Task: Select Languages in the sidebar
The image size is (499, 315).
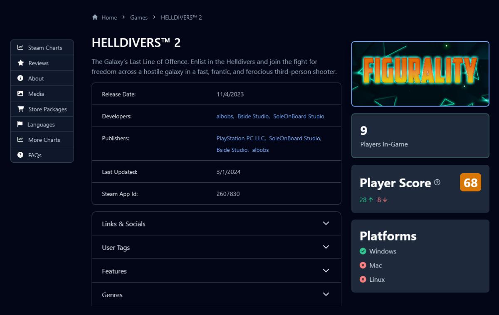Action: (x=42, y=124)
